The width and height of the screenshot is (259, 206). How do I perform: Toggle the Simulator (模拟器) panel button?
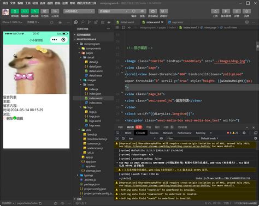coord(15,11)
